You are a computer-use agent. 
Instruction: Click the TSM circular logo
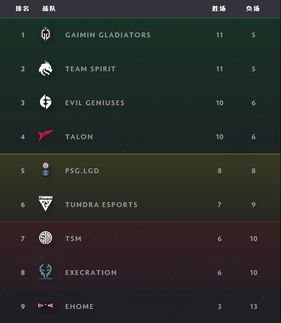tap(46, 238)
